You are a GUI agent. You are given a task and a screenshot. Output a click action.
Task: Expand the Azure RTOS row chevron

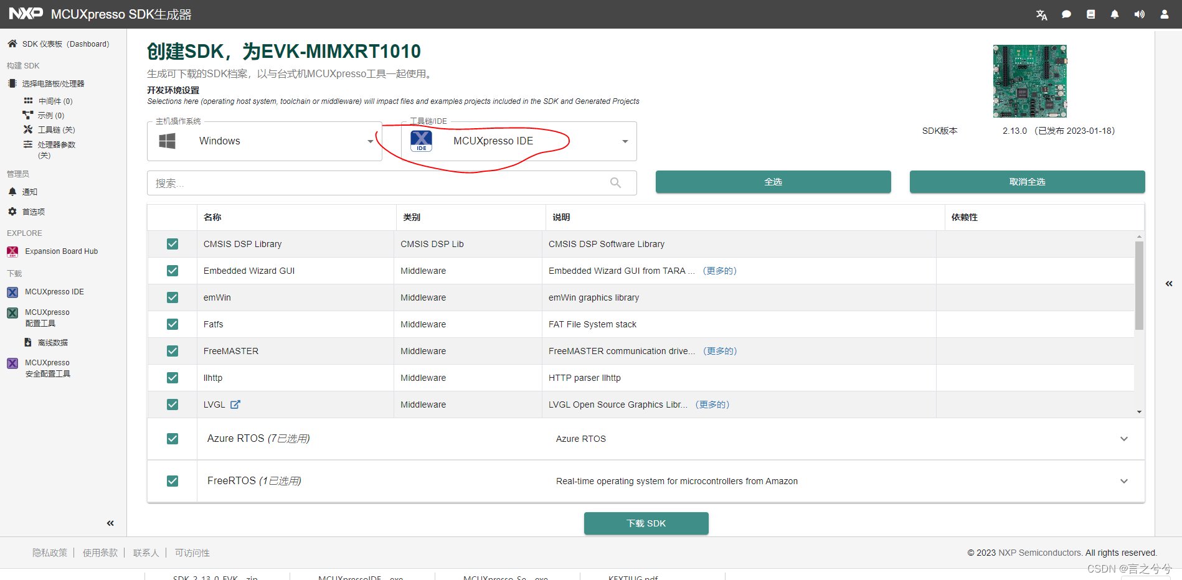(1124, 439)
